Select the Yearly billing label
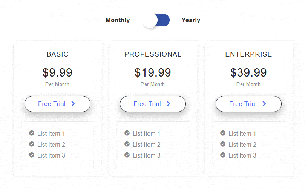The height and width of the screenshot is (190, 305). click(x=191, y=20)
